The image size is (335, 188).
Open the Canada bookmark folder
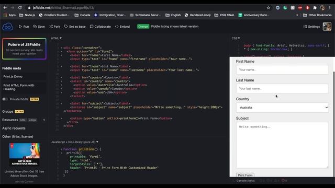click(x=83, y=15)
